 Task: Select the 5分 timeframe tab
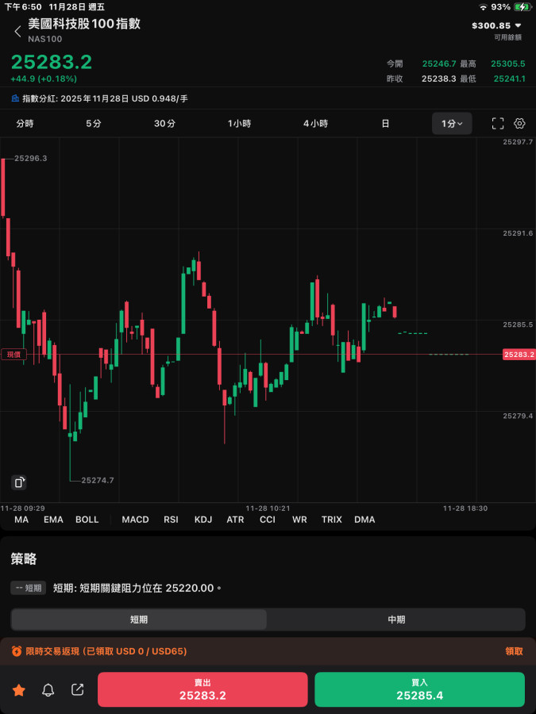point(94,124)
